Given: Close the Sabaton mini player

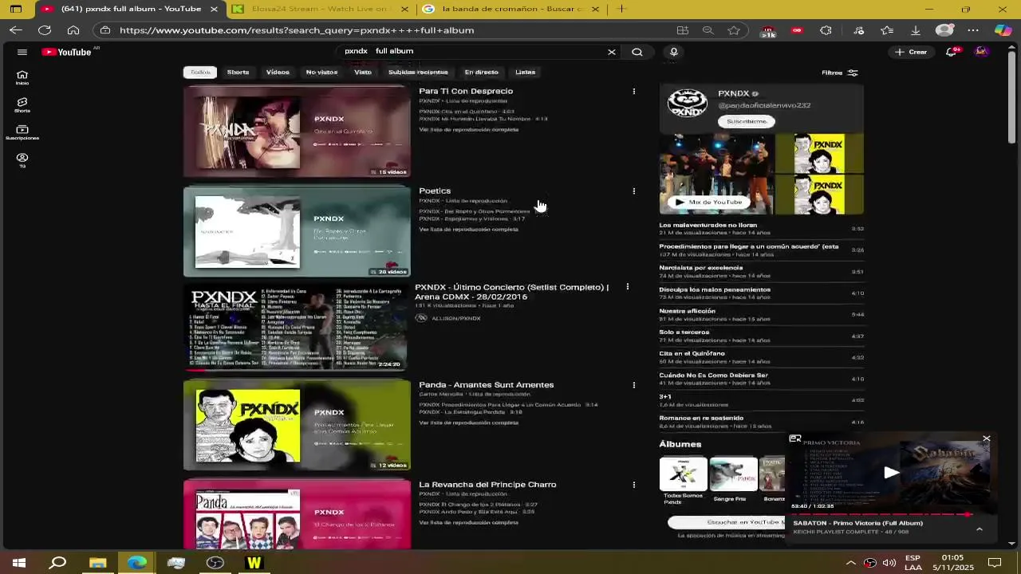Looking at the screenshot, I should click(x=987, y=438).
